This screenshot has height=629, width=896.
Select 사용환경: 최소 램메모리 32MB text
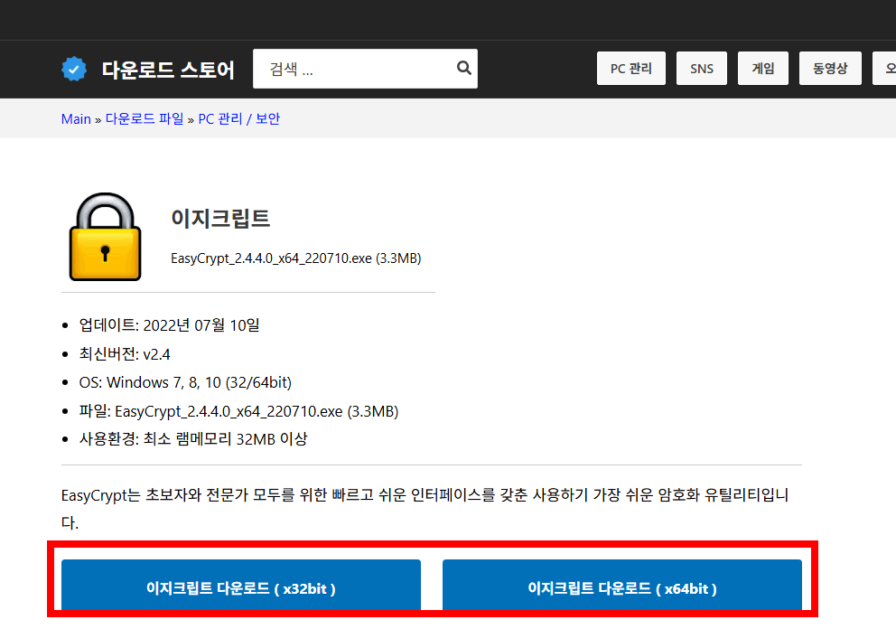click(x=193, y=439)
